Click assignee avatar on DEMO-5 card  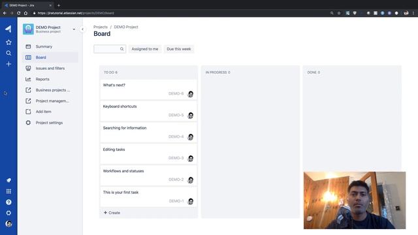[191, 116]
